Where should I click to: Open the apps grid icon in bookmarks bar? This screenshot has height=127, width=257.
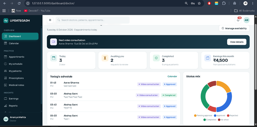pos(4,11)
